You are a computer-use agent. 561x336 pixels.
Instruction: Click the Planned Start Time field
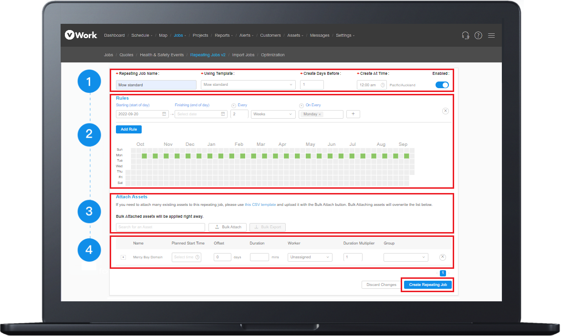pyautogui.click(x=187, y=257)
